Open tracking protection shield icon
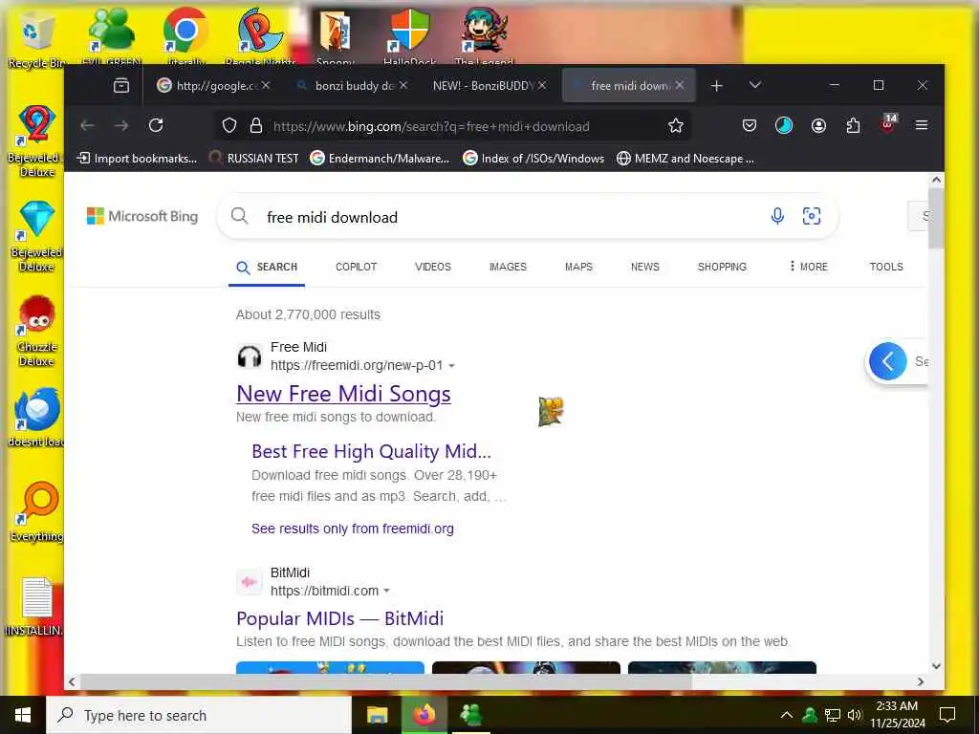Screen dimensions: 979x734 click(229, 125)
